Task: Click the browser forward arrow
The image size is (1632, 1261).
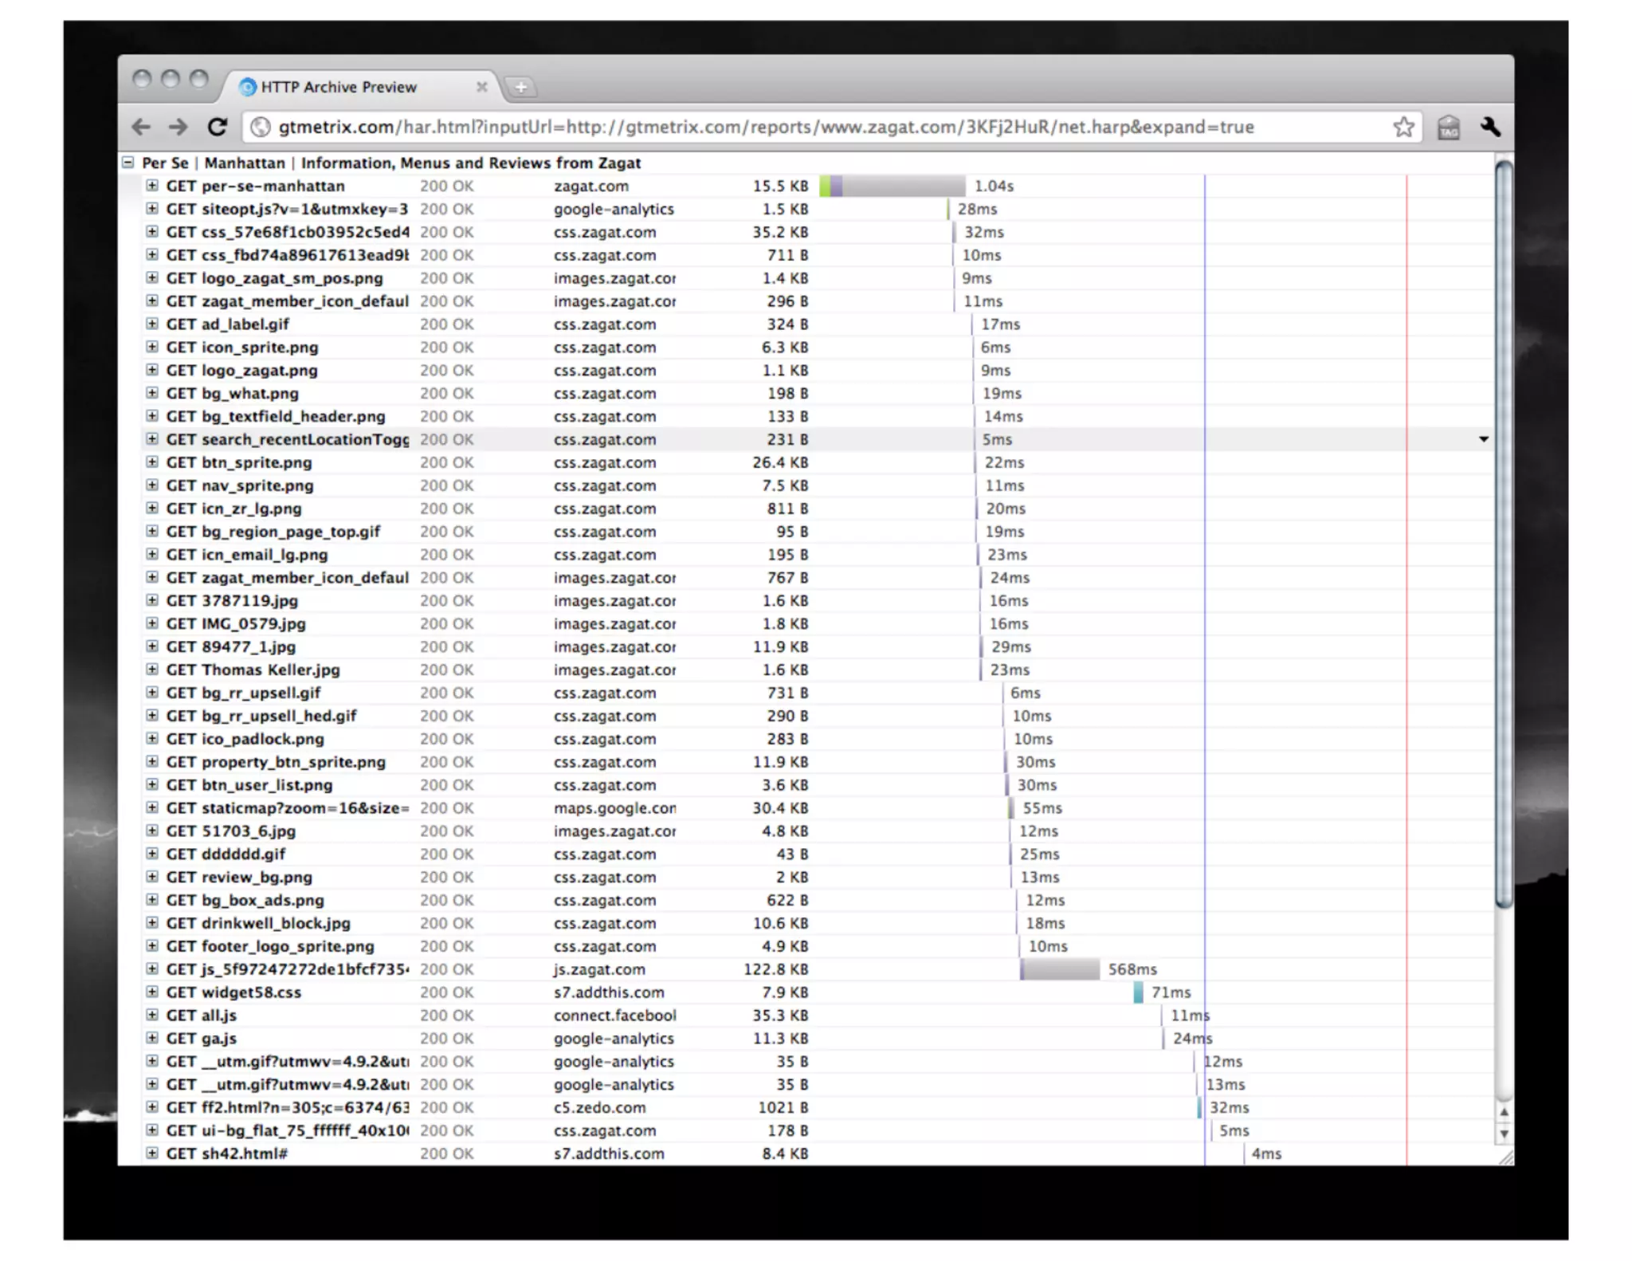Action: 178,128
